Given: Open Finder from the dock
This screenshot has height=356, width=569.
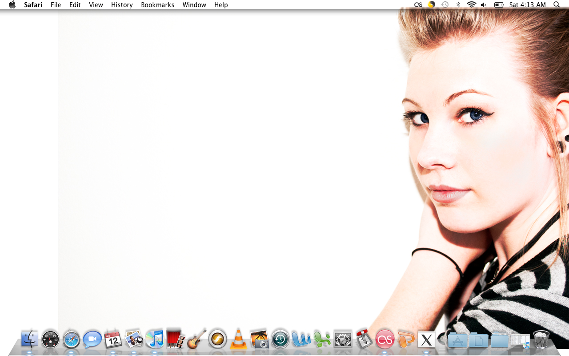Looking at the screenshot, I should (x=30, y=340).
